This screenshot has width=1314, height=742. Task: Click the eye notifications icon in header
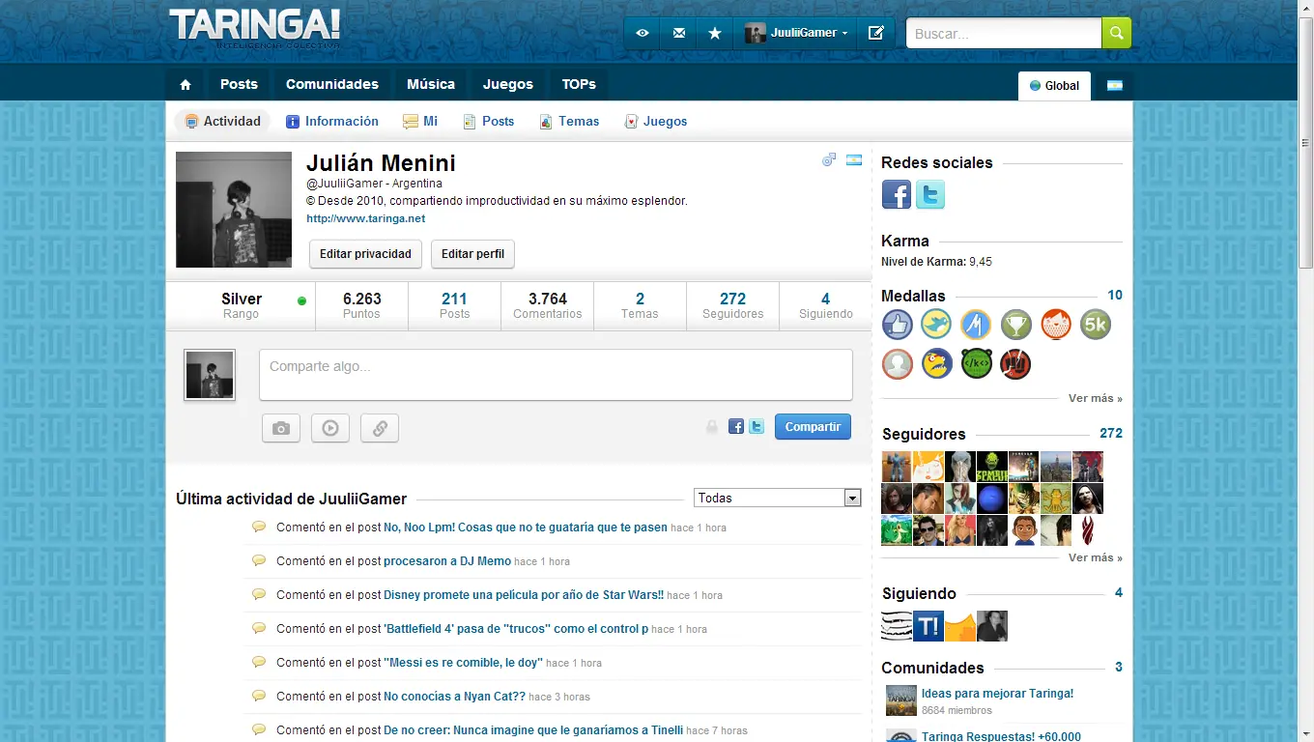pyautogui.click(x=643, y=33)
